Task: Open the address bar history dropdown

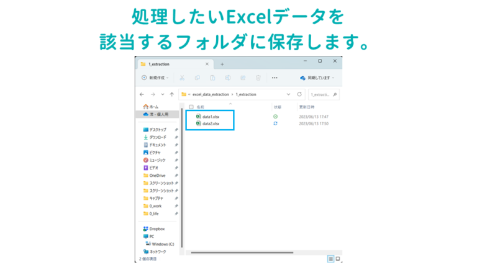Action: click(288, 94)
